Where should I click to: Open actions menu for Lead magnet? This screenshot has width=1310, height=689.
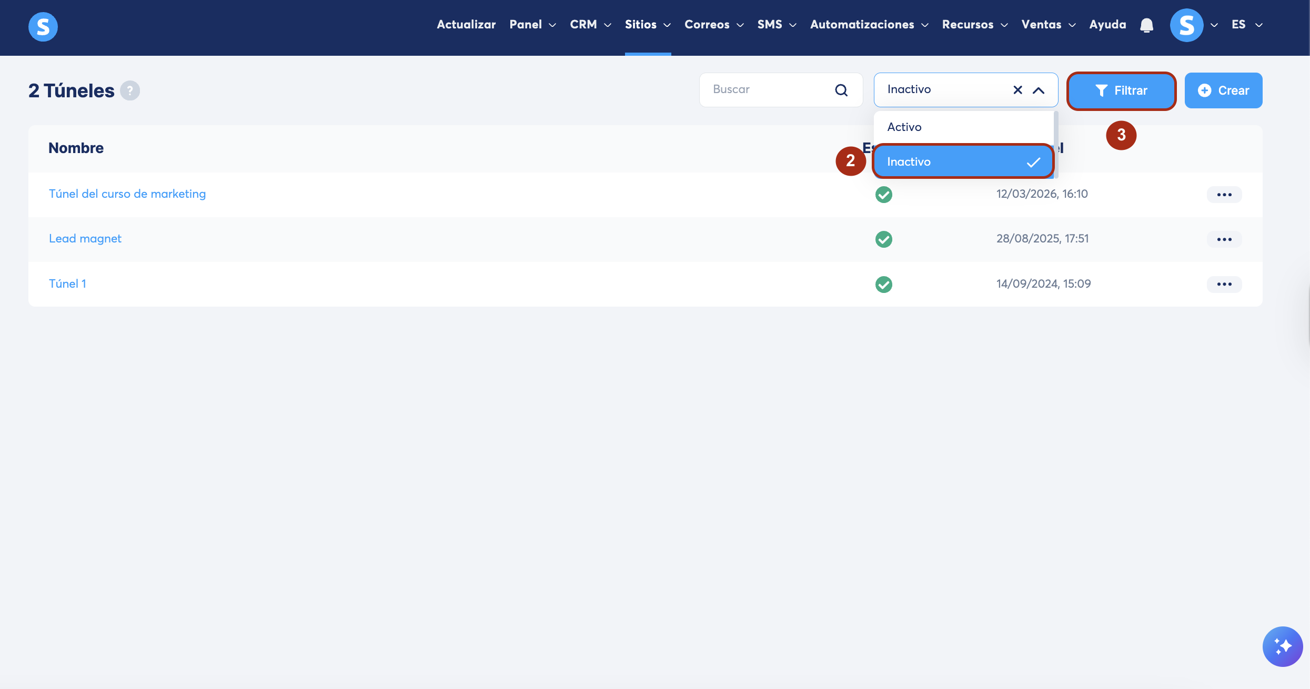(x=1224, y=239)
